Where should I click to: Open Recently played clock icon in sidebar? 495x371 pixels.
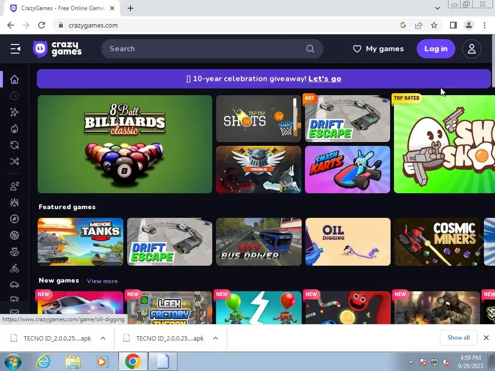(x=15, y=96)
